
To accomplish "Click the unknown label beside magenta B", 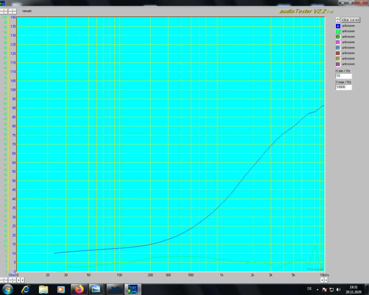I will pyautogui.click(x=348, y=42).
